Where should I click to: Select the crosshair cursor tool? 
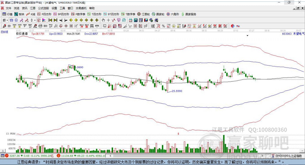[108, 20]
